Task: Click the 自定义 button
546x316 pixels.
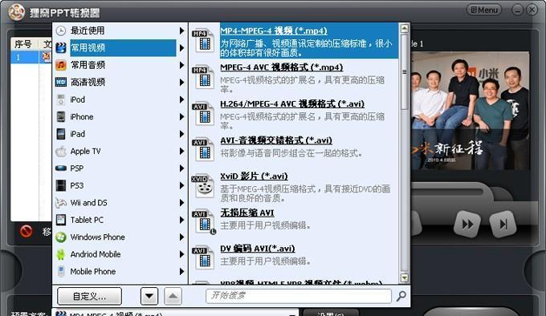Action: (x=89, y=296)
